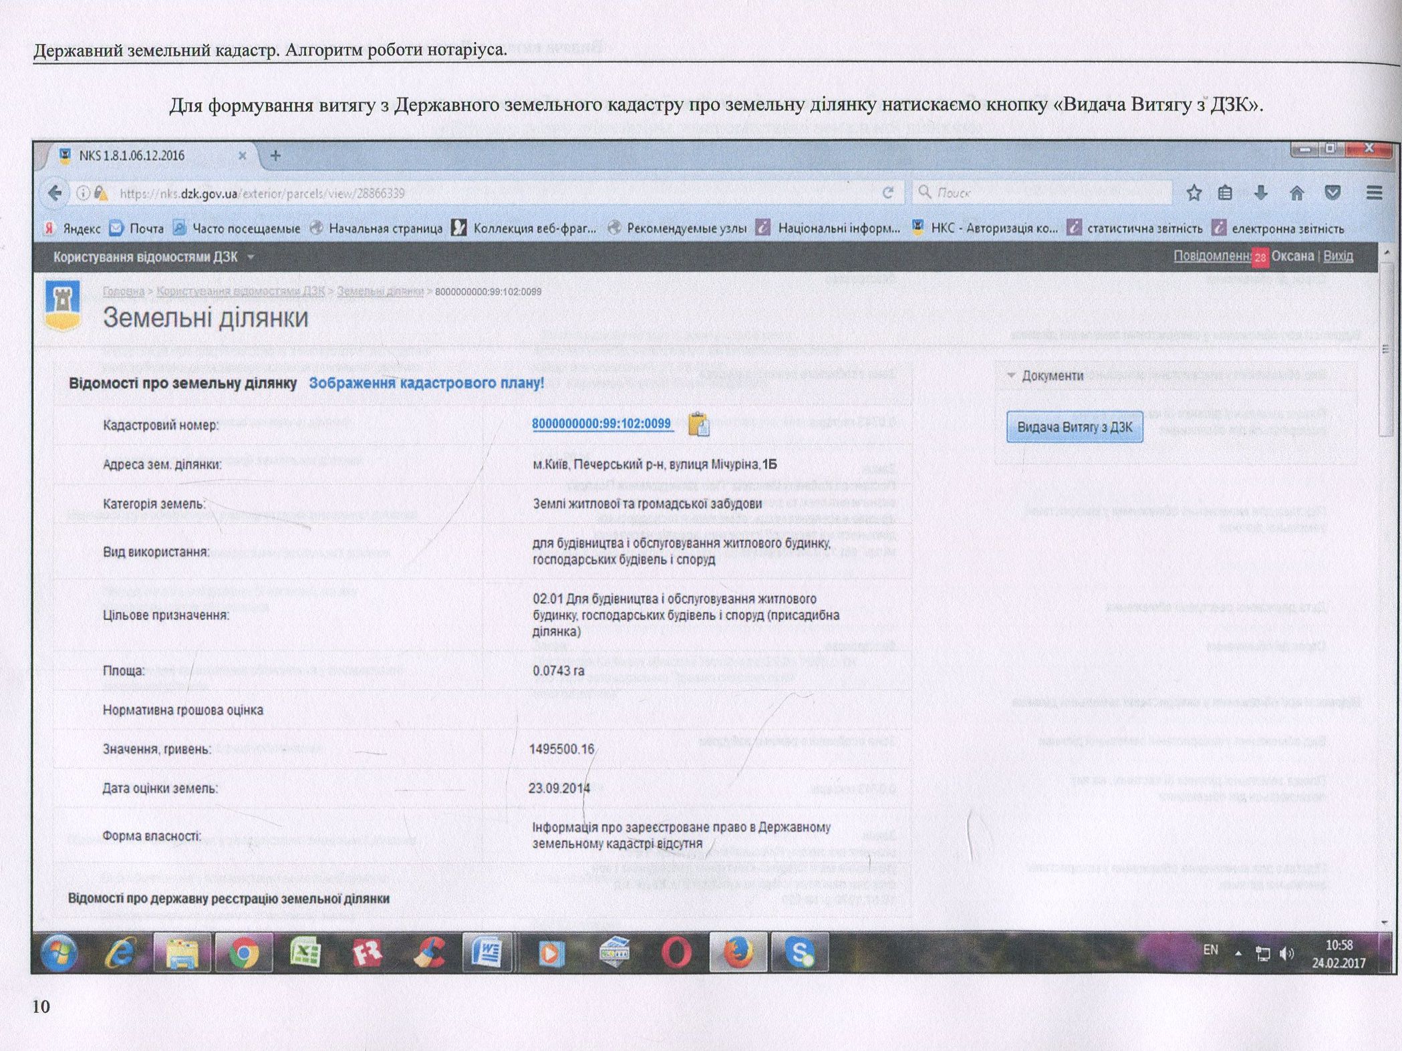Open статистична звітність bookmark

point(1135,229)
